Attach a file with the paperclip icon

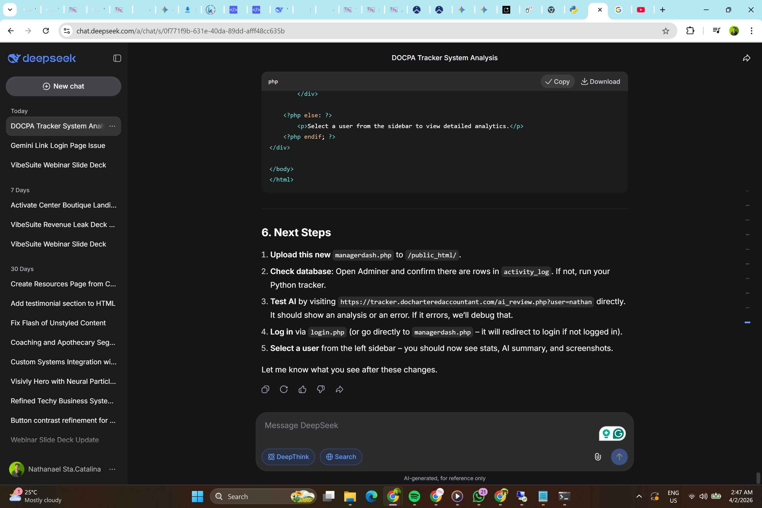click(x=598, y=457)
